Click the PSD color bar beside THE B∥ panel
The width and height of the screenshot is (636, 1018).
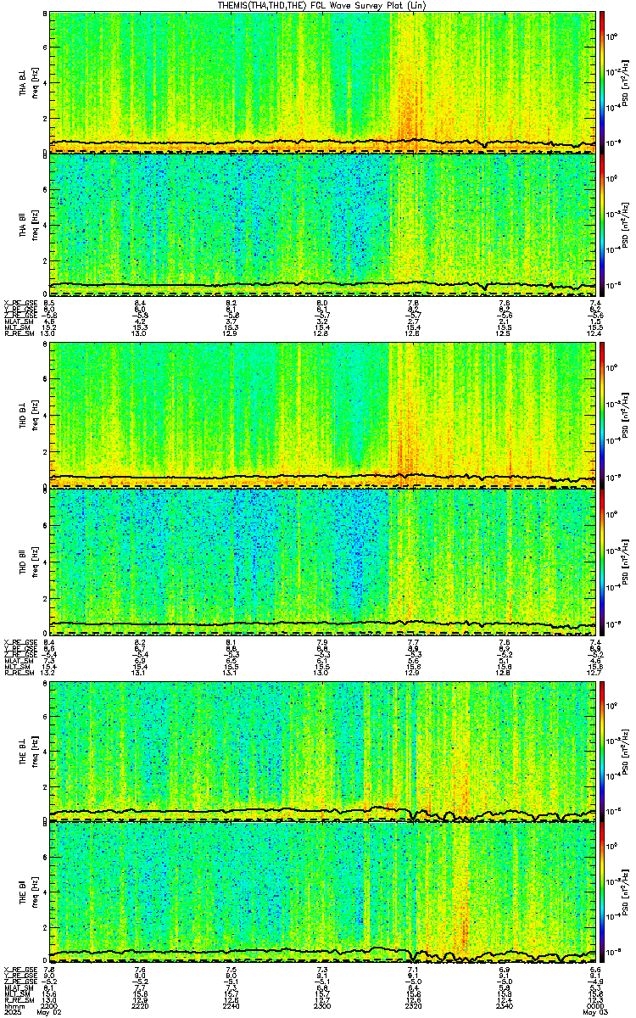(602, 893)
